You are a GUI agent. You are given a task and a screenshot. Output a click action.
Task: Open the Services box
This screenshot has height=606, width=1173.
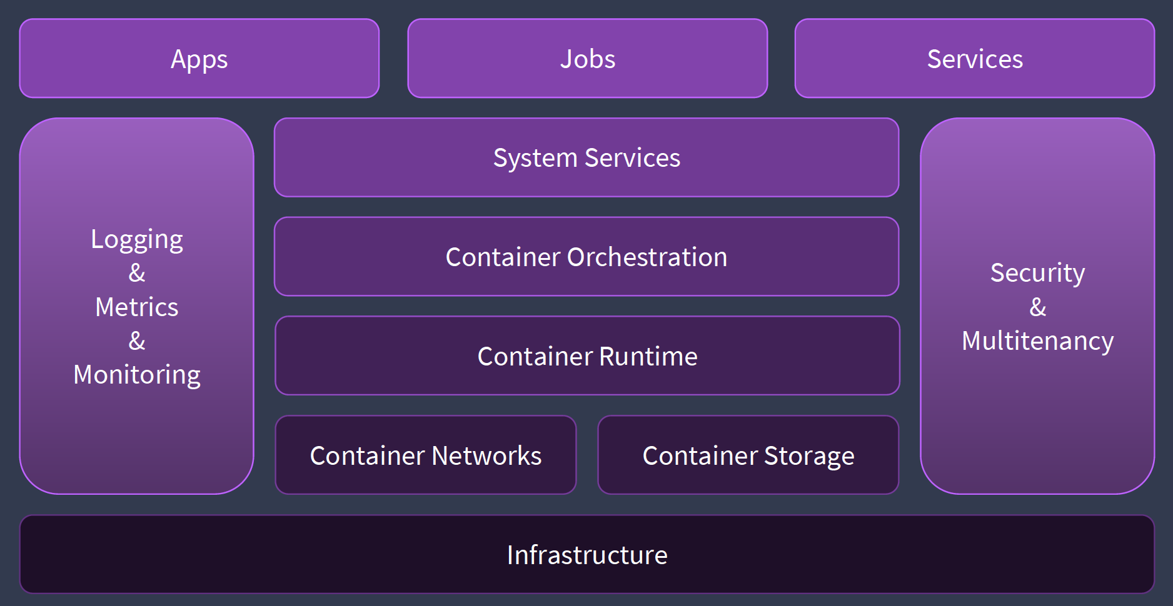974,59
